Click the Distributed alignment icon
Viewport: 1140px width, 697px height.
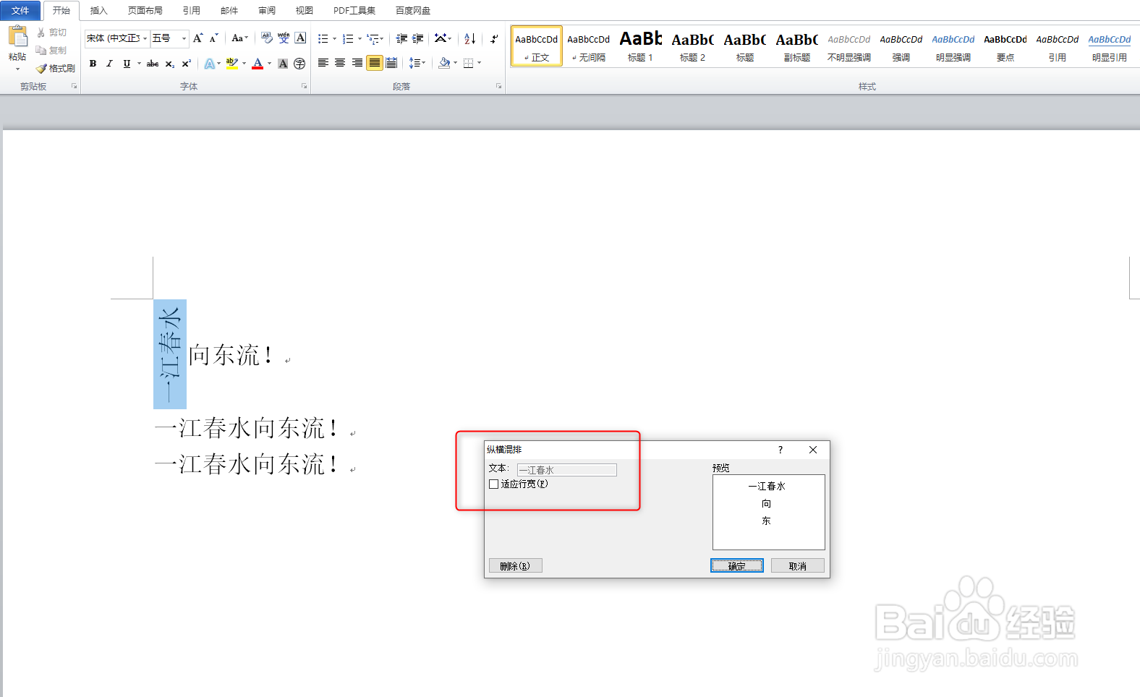point(391,63)
